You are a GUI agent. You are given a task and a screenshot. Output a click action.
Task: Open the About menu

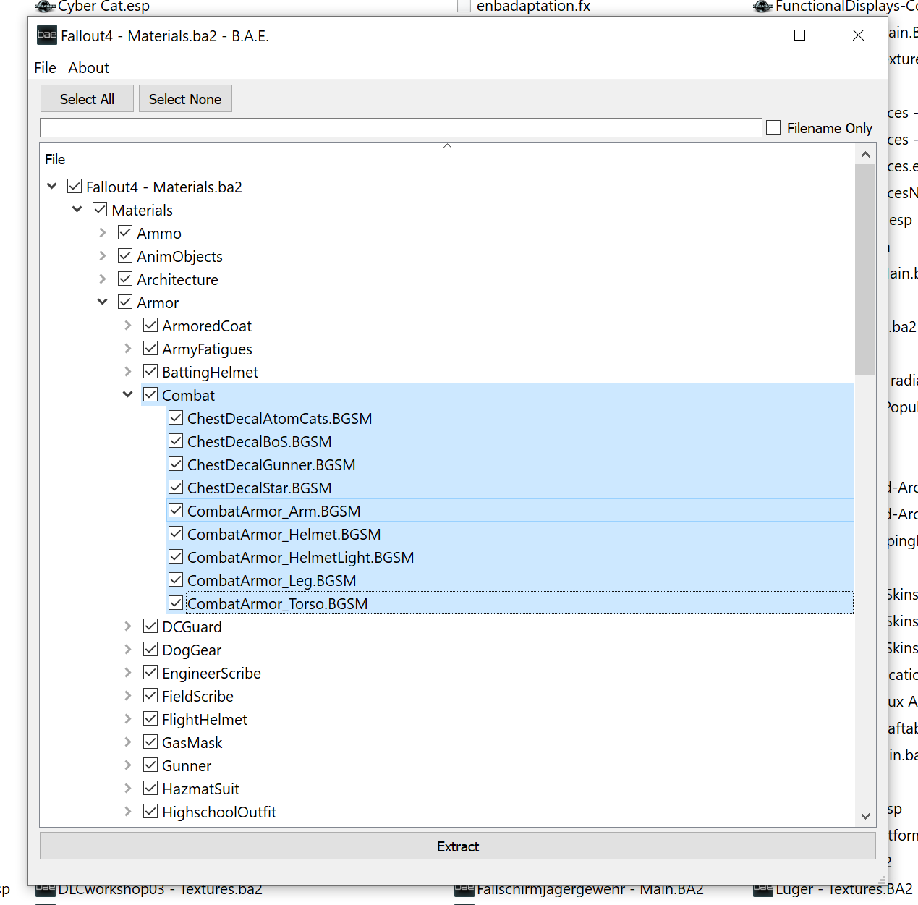click(x=88, y=68)
